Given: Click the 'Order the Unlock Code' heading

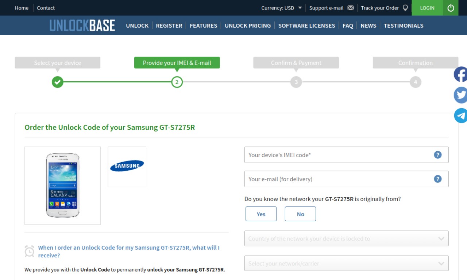Looking at the screenshot, I should (x=109, y=127).
